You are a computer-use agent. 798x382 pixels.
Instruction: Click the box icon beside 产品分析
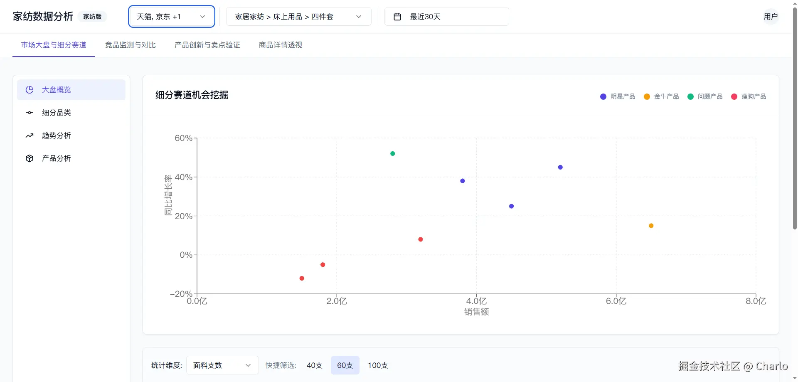tap(30, 158)
